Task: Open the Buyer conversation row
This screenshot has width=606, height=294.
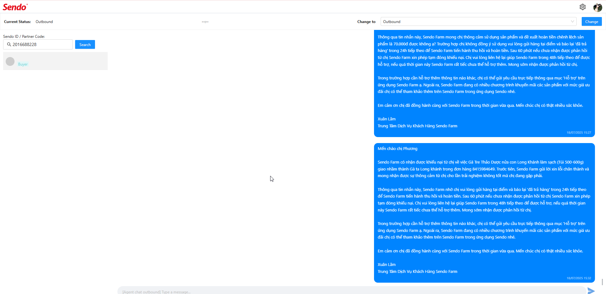Action: click(x=55, y=61)
